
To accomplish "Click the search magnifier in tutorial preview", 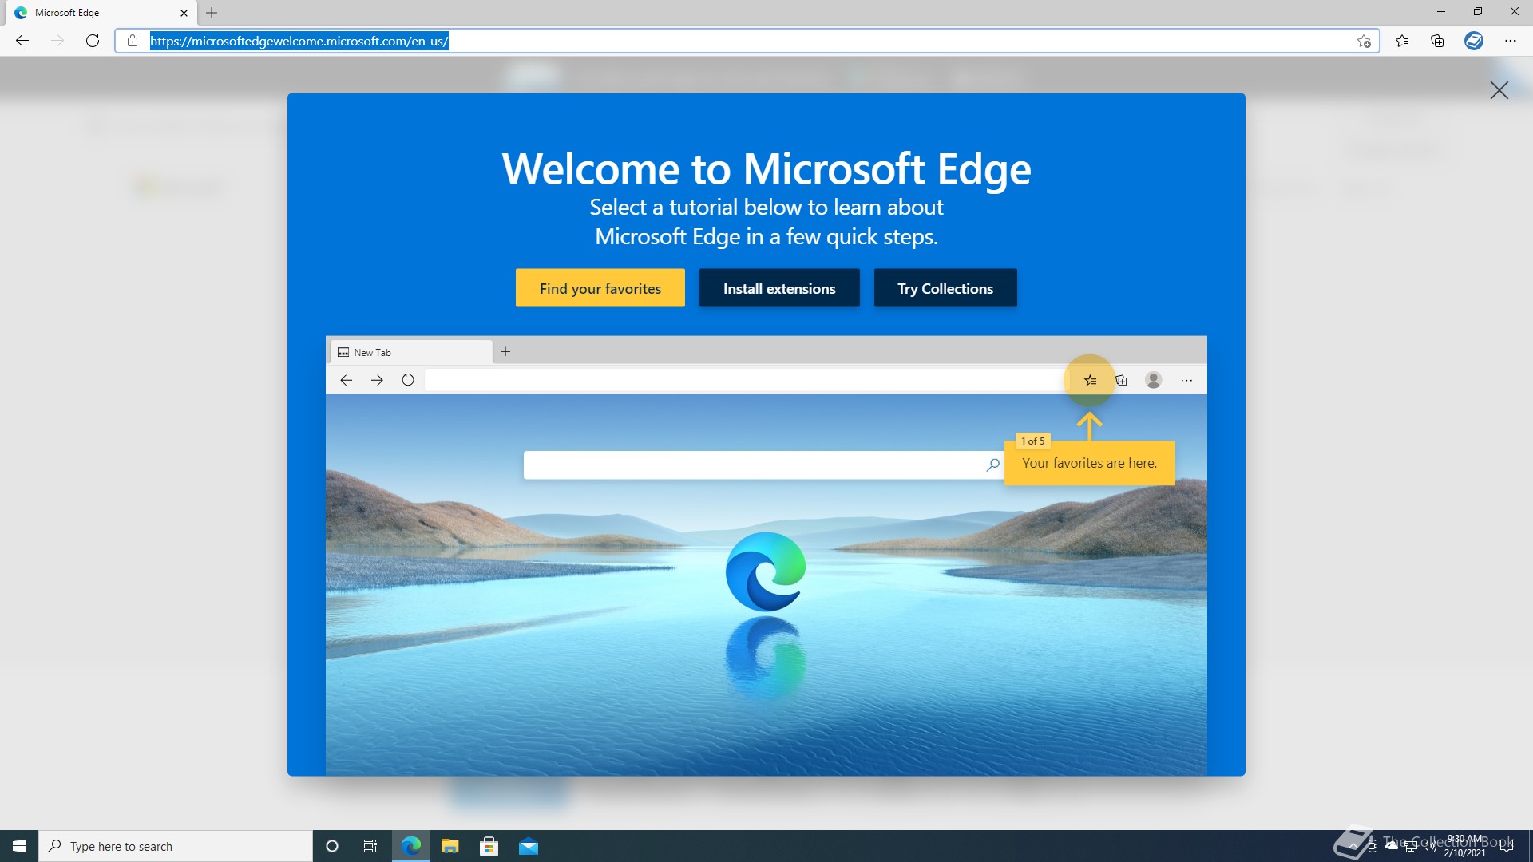I will pyautogui.click(x=992, y=465).
